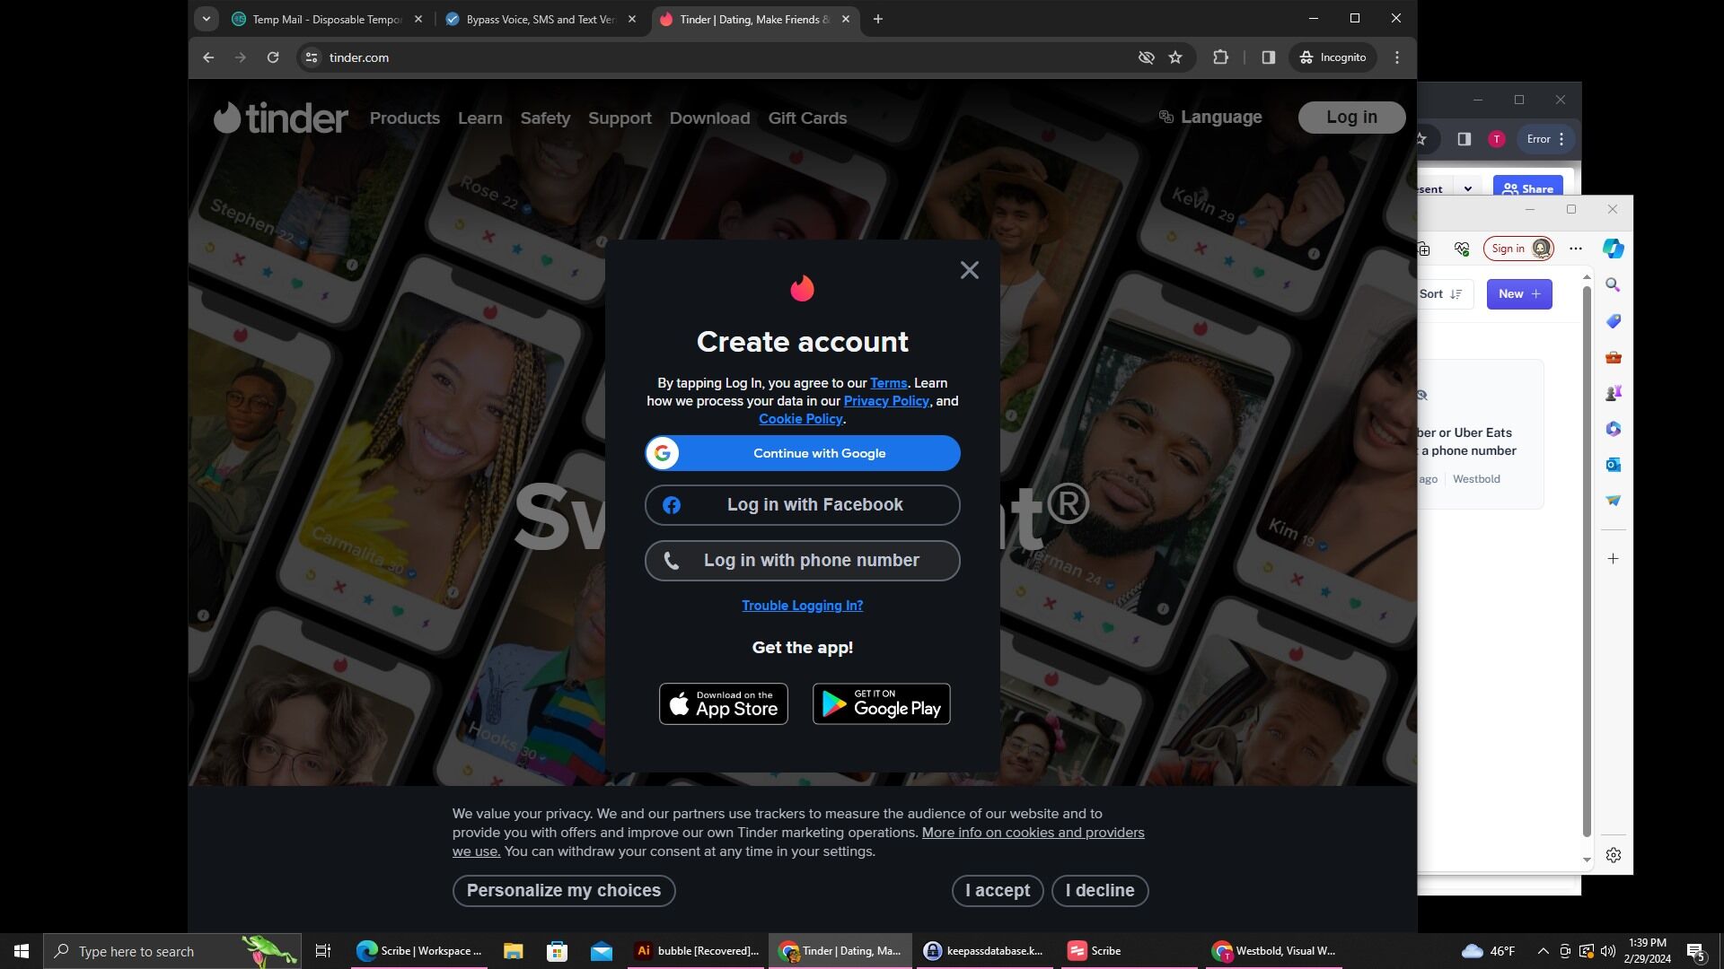Switch to Bypass Voice, SMS tab

(541, 19)
